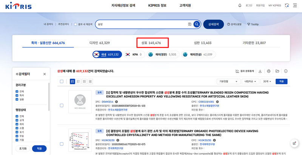The width and height of the screenshot is (302, 155).
Task: Click plus icon beside CPC C08G18/4081
Action: click(x=217, y=102)
